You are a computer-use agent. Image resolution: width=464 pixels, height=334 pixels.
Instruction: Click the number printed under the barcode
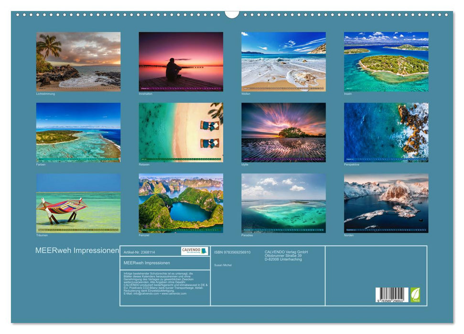390,301
